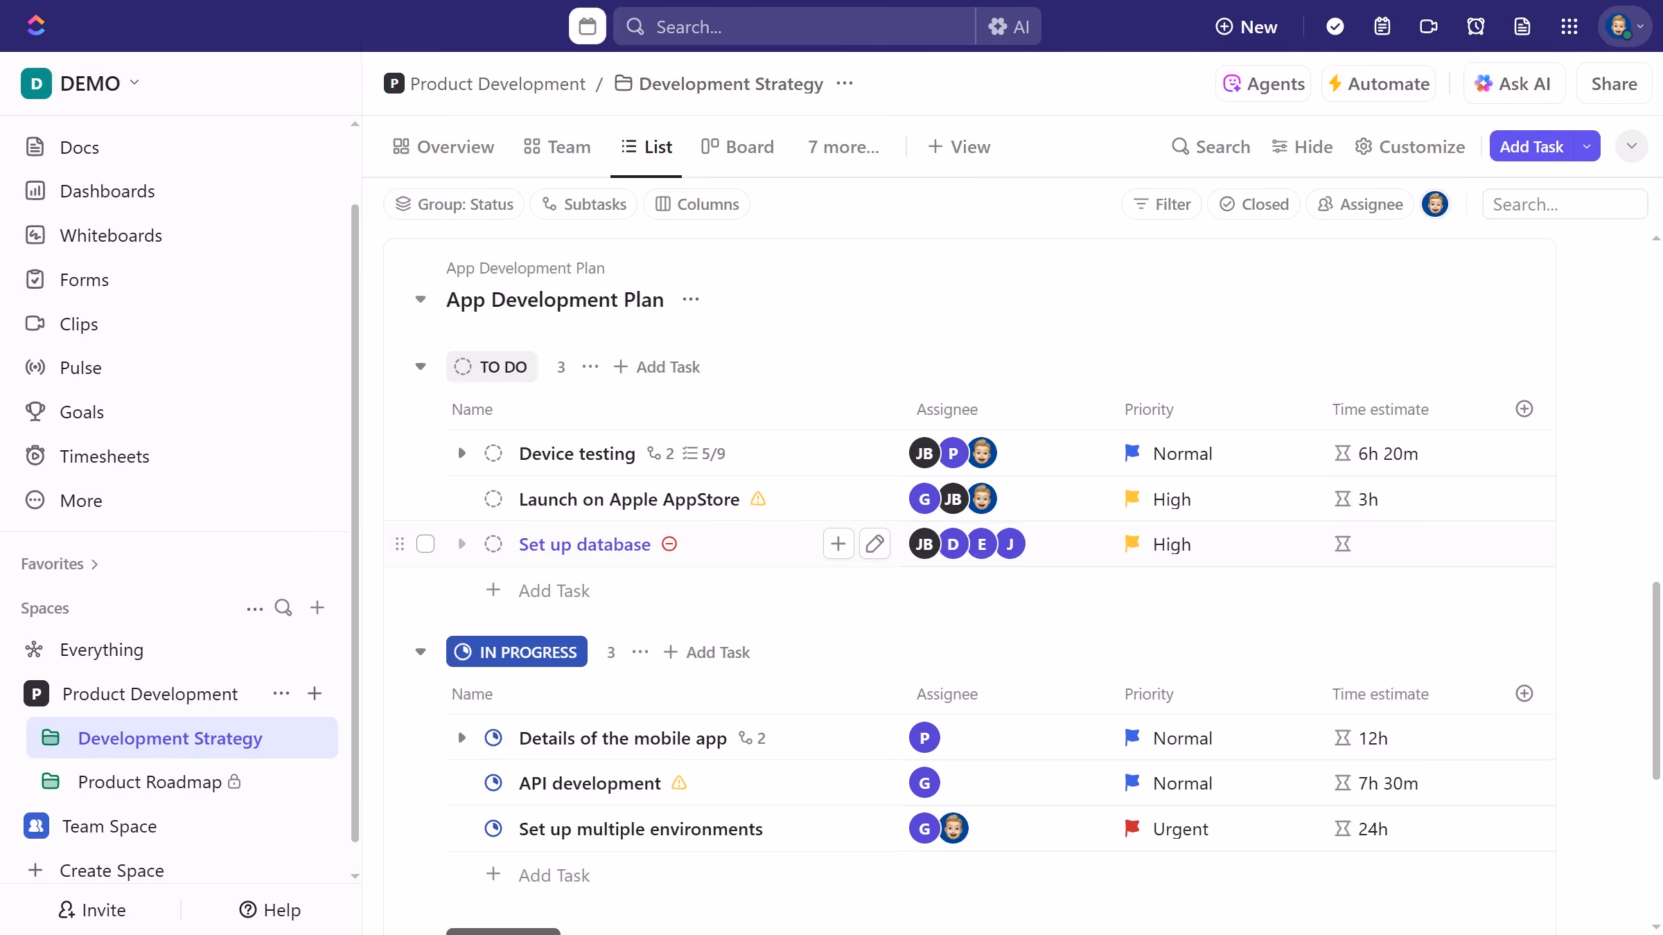Toggle the Closed tasks filter
Image resolution: width=1663 pixels, height=935 pixels.
pos(1253,204)
